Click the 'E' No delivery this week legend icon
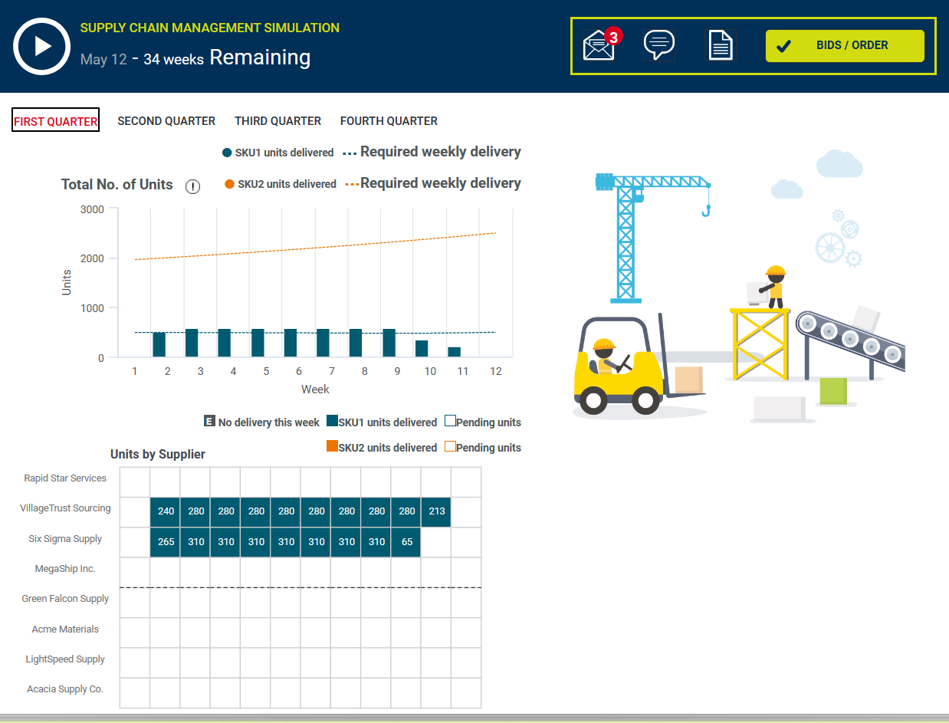The width and height of the screenshot is (949, 723). pos(209,421)
